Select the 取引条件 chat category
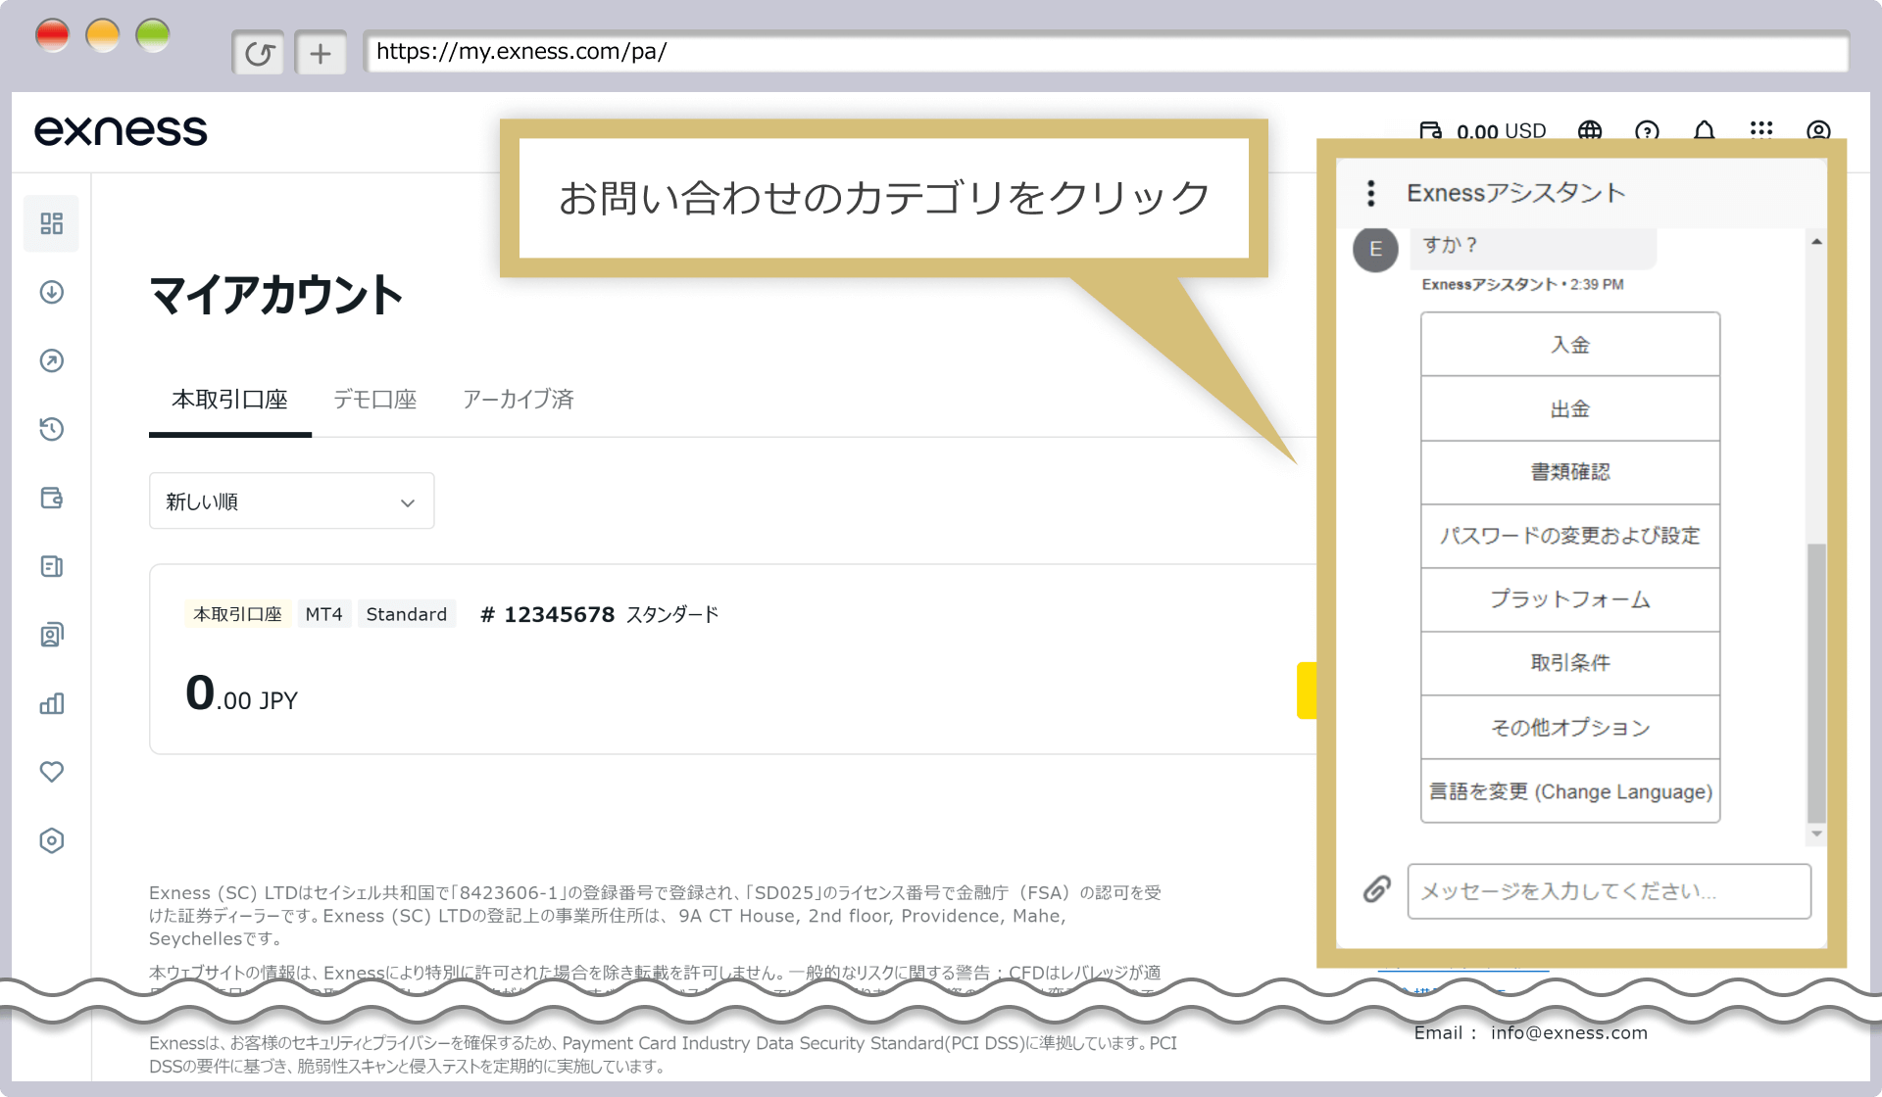 pos(1570,663)
